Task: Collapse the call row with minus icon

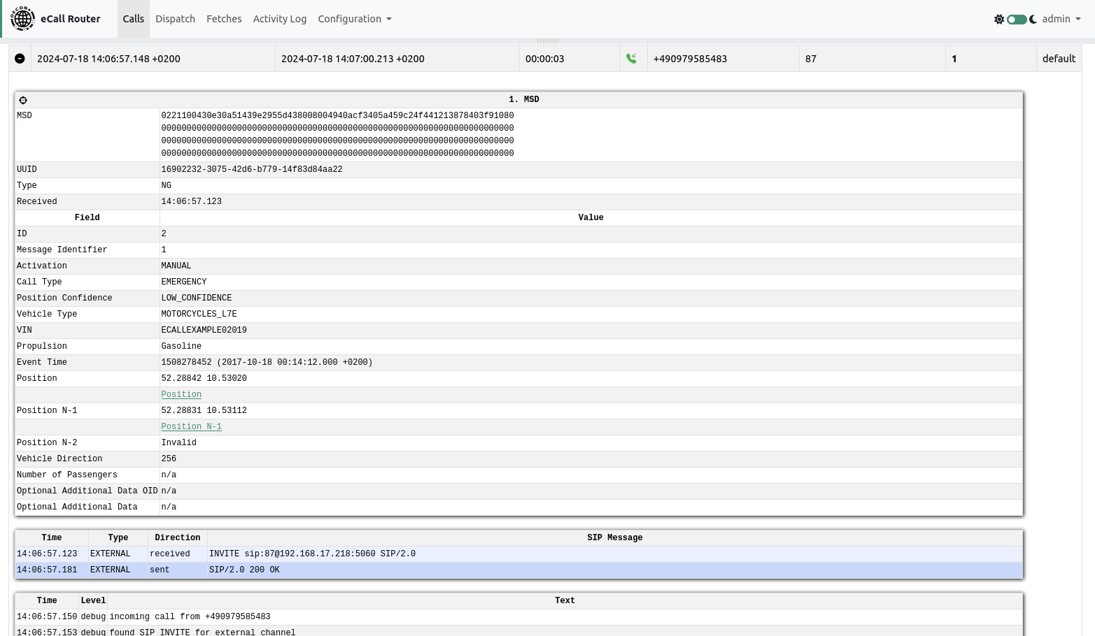Action: pyautogui.click(x=20, y=59)
